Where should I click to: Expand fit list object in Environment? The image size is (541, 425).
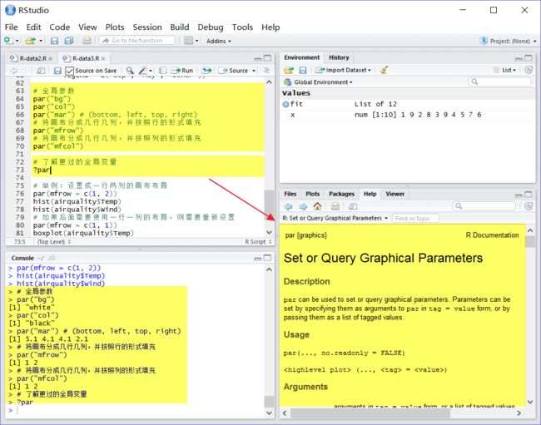coord(285,104)
